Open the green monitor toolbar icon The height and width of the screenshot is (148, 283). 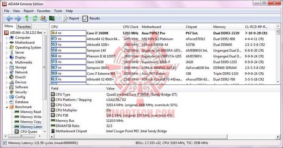[52, 18]
